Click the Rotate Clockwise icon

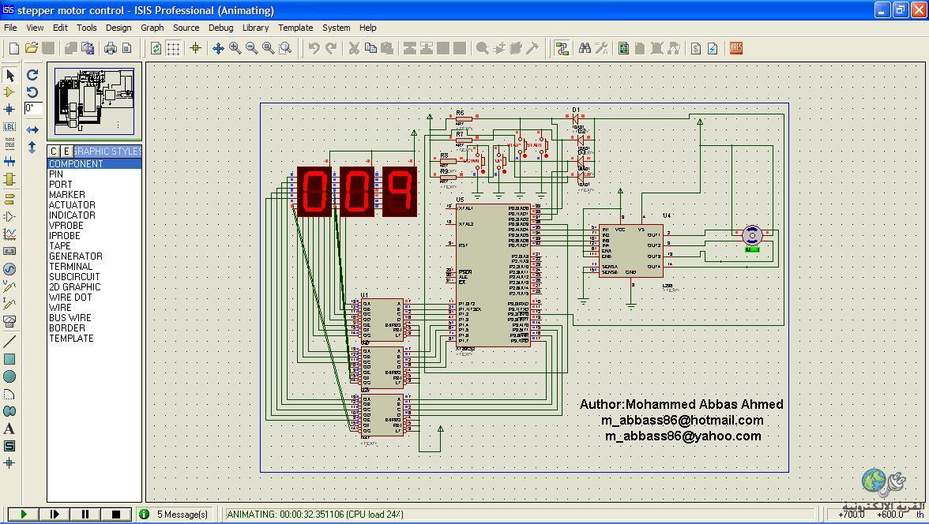32,75
